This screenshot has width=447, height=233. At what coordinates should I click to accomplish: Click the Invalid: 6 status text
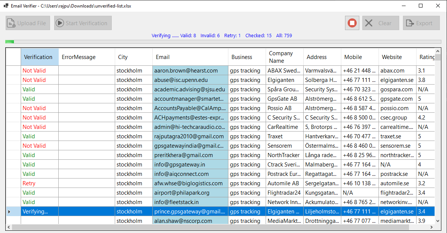(210, 36)
